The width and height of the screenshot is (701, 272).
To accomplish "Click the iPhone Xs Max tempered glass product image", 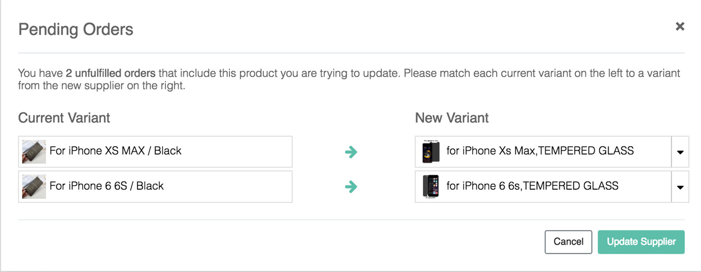I will (431, 151).
